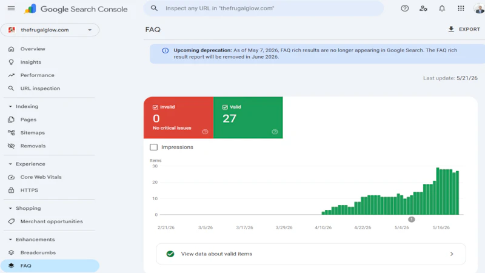Screen dimensions: 485x273
Task: Click the help icon on Valid card
Action: coord(275,132)
